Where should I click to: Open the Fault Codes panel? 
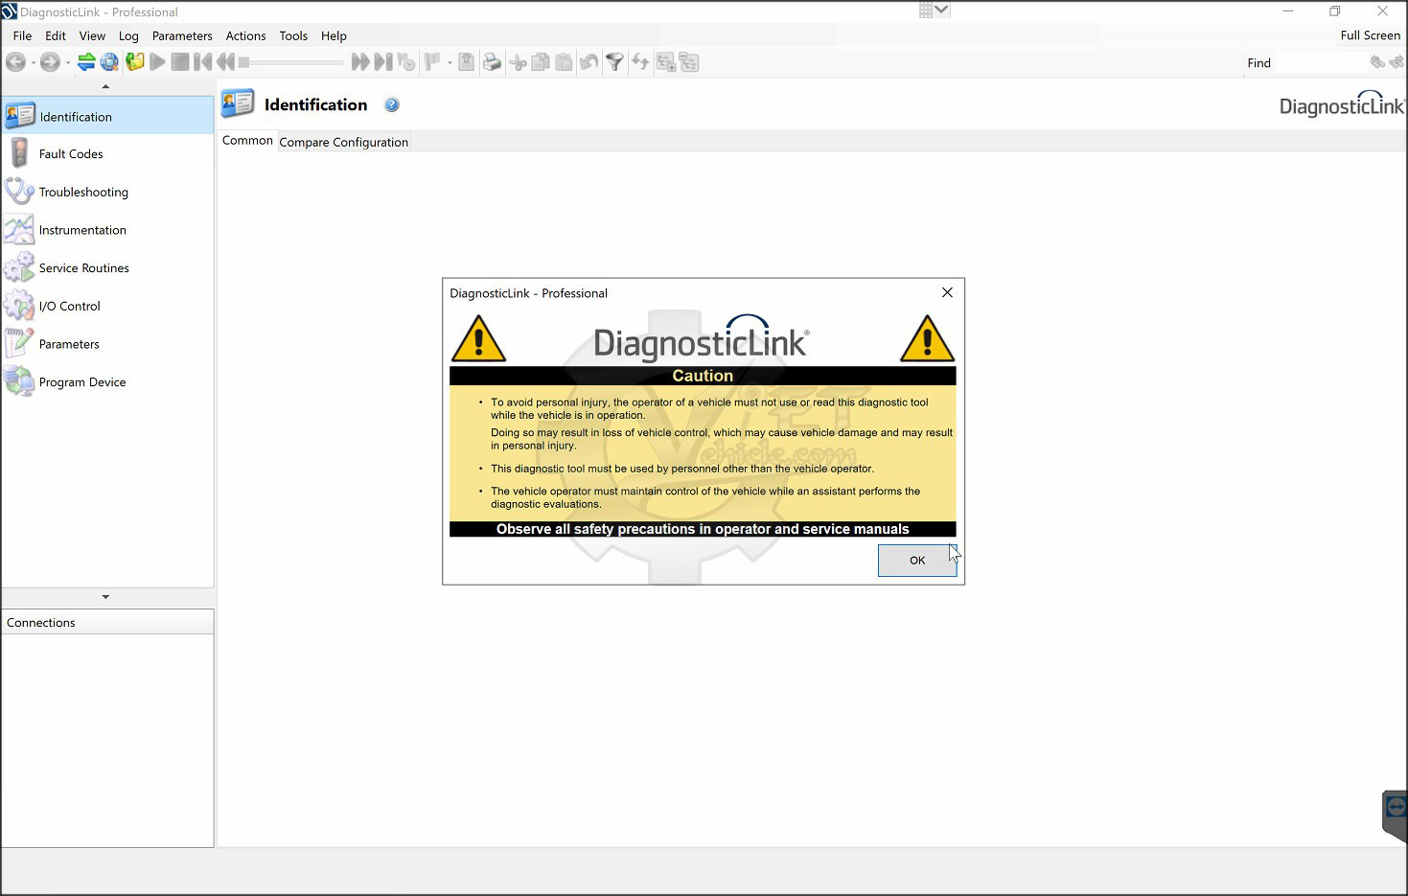70,153
